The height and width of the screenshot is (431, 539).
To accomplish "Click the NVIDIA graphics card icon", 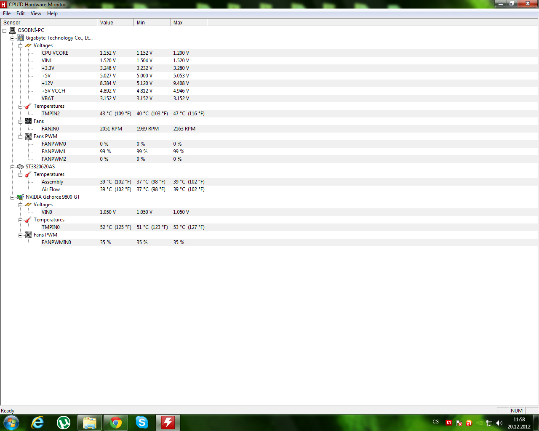I will click(x=20, y=197).
